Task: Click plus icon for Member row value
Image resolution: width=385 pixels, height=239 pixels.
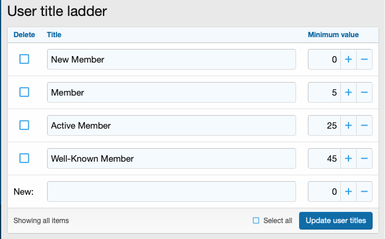Action: tap(348, 93)
